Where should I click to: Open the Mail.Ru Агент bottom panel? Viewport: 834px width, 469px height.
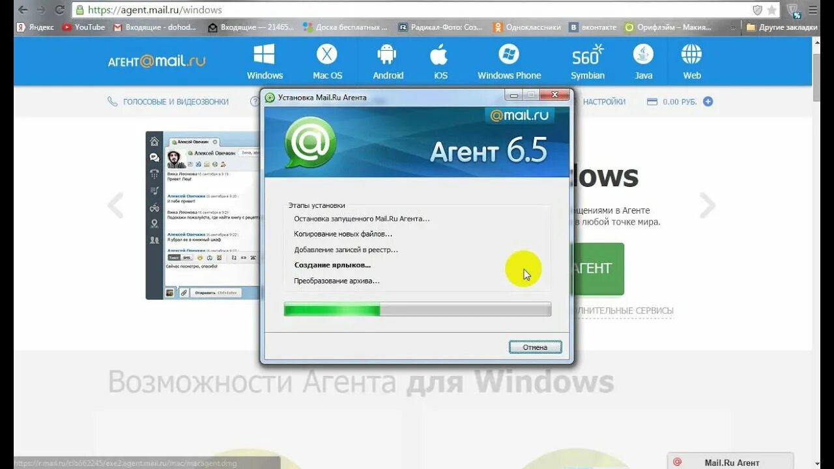coord(730,462)
